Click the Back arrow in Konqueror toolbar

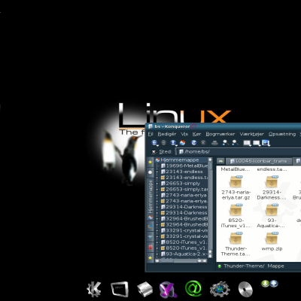[154, 143]
